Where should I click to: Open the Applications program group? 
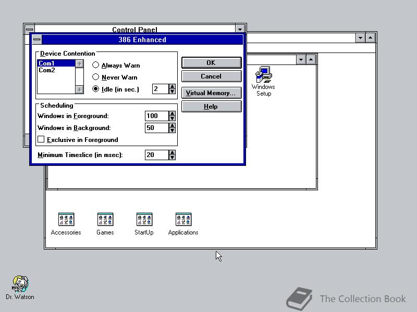tap(183, 224)
